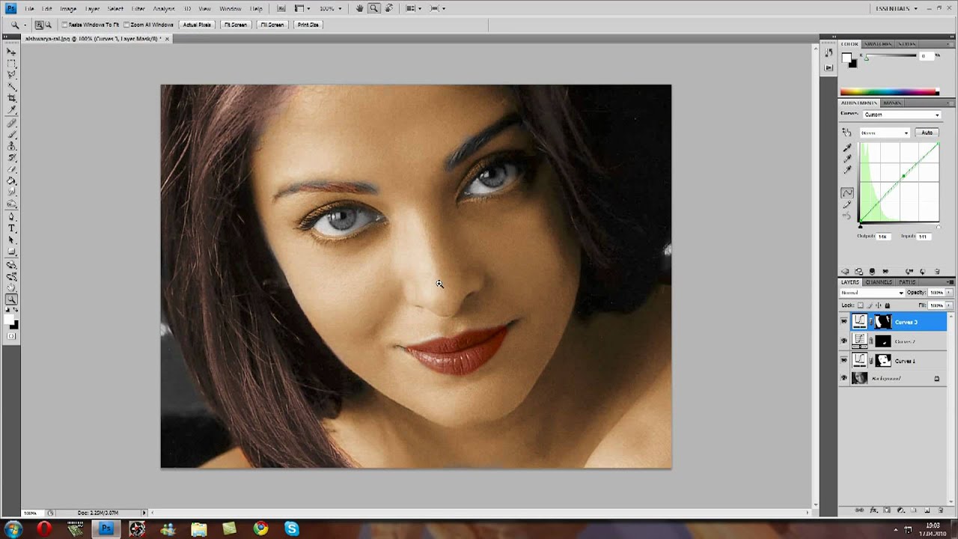Switch to the Masks tab
This screenshot has width=958, height=539.
tap(892, 103)
